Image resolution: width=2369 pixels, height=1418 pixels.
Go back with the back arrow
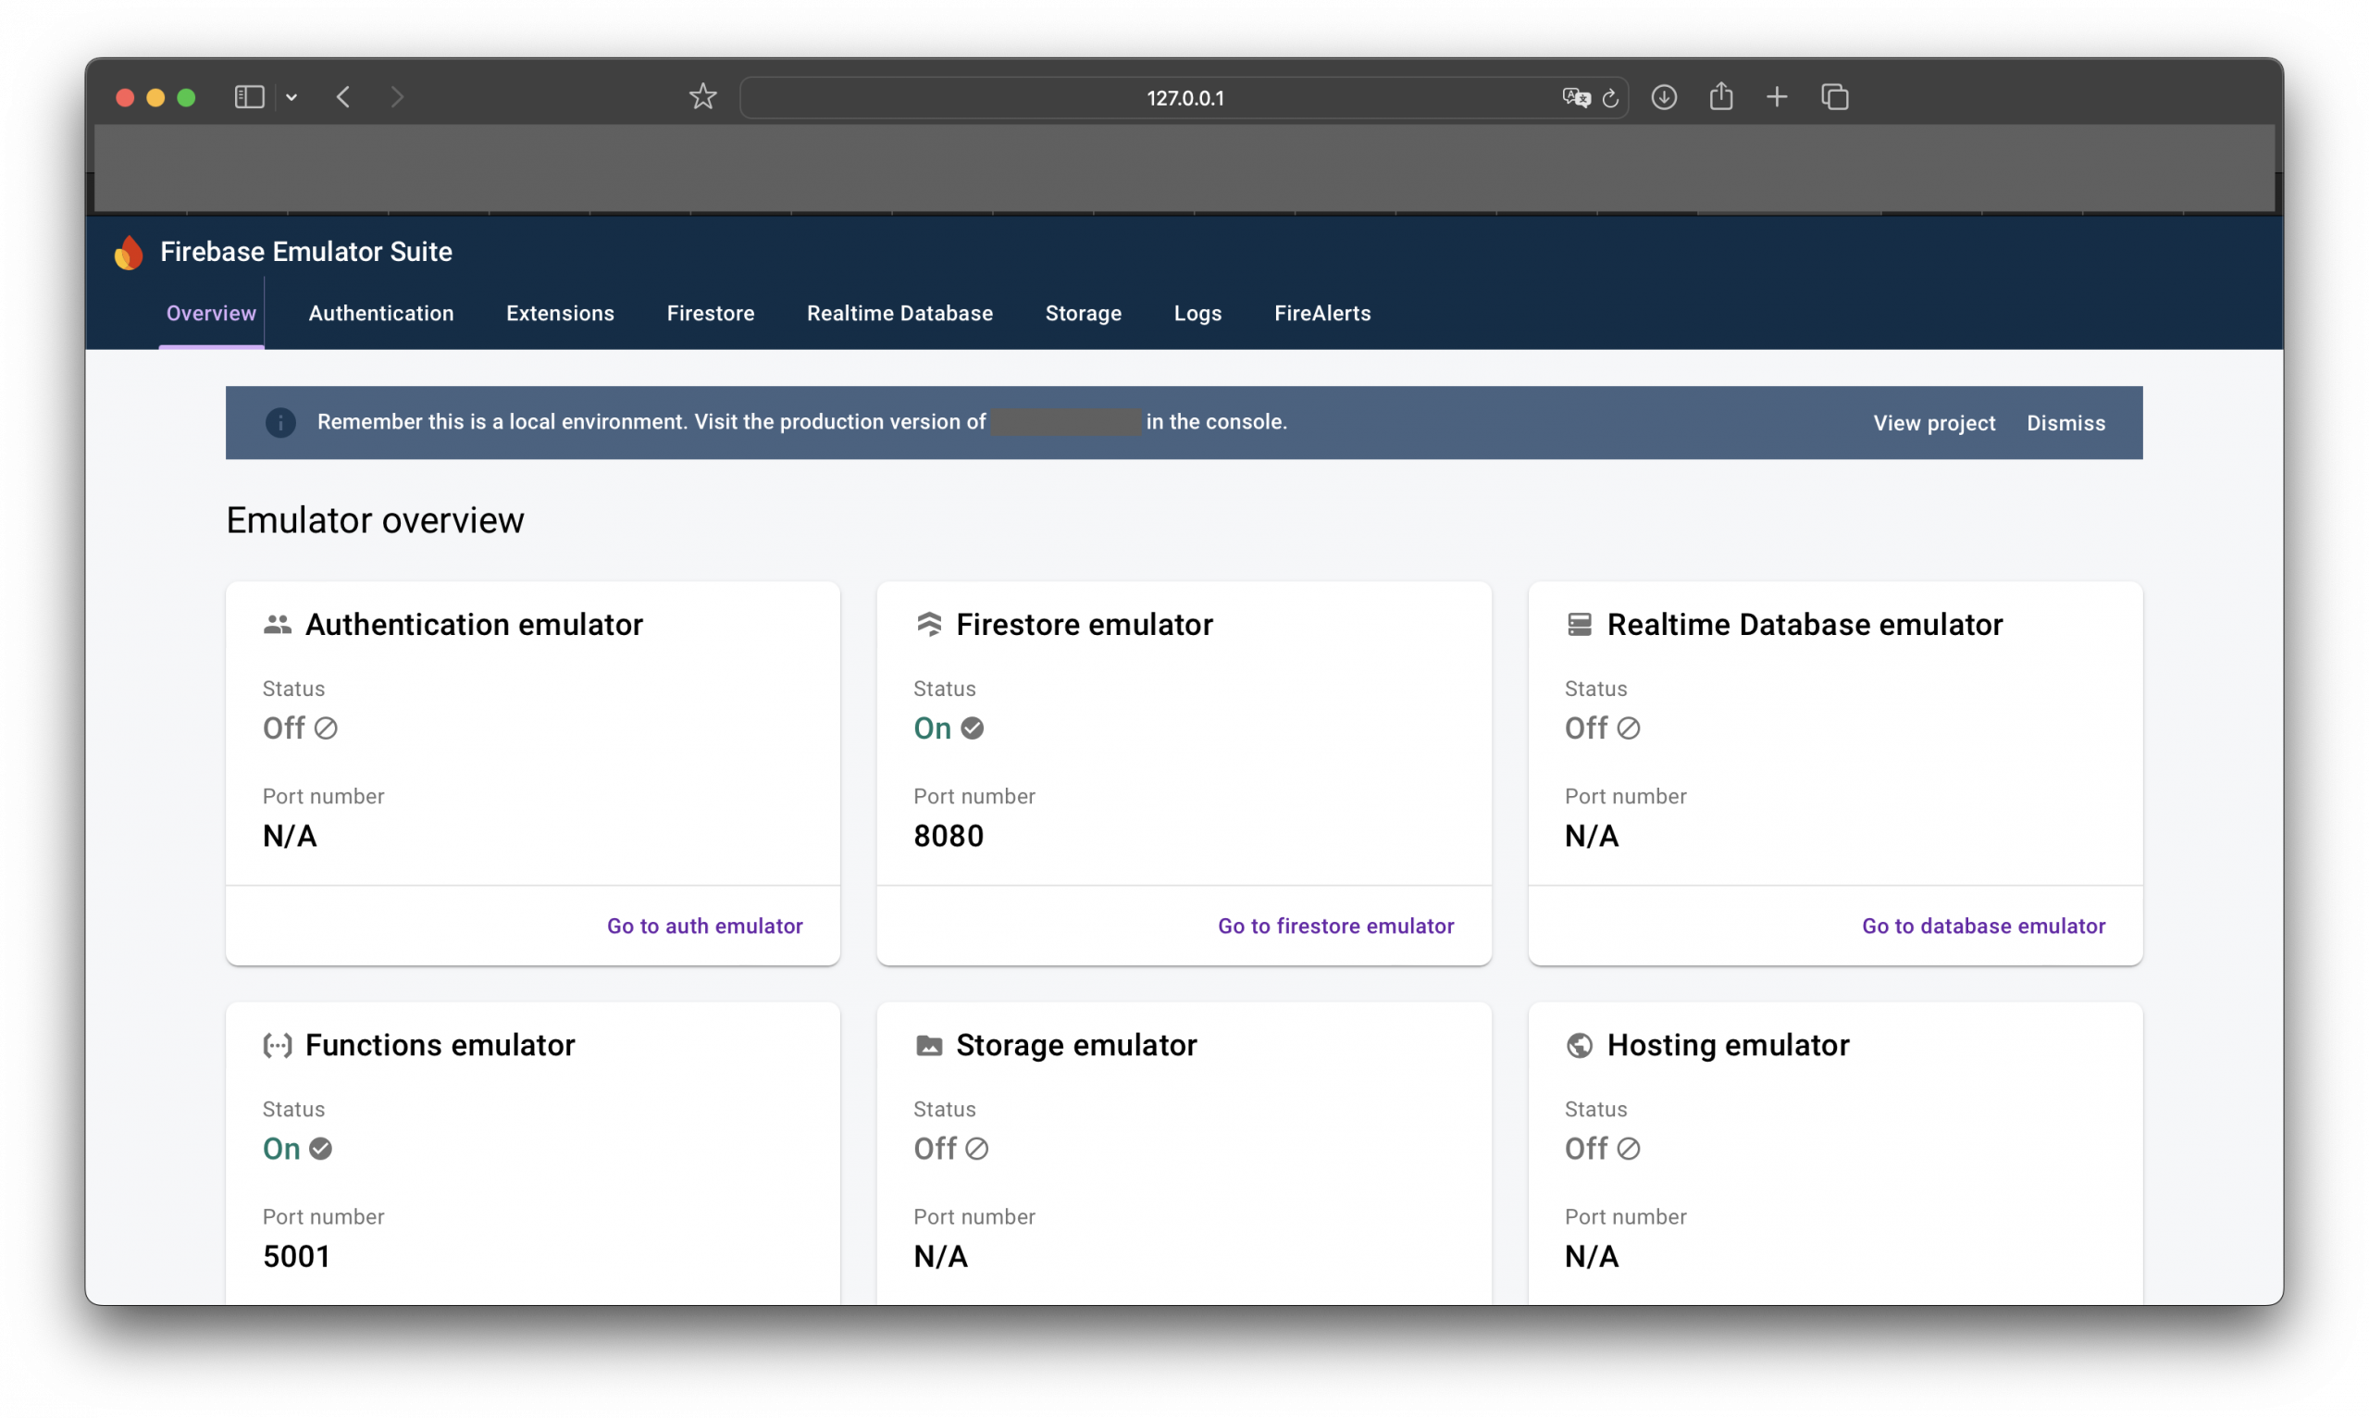pos(344,97)
